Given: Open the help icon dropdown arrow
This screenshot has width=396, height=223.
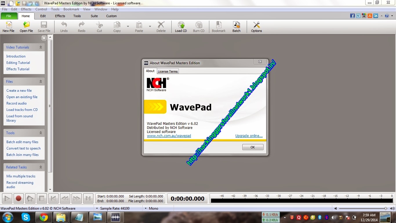Looking at the screenshot, I should [x=392, y=16].
